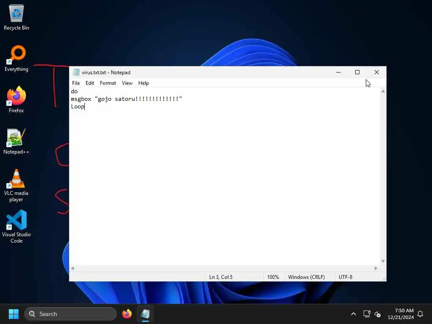
Task: Open the Format menu in Notepad
Action: [x=108, y=83]
